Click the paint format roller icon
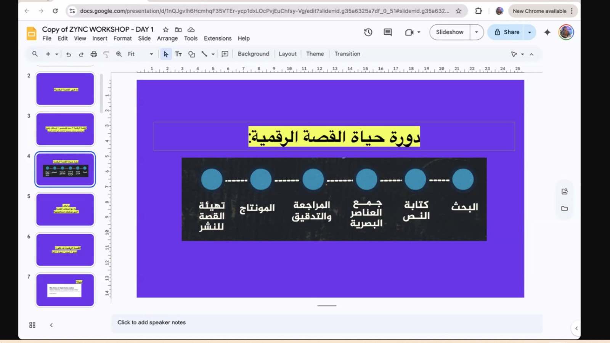 click(106, 54)
